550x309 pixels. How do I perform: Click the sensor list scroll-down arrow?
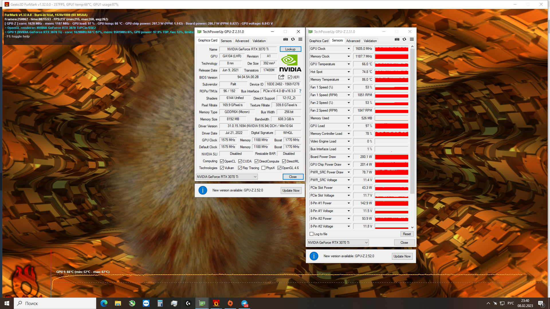pos(412,227)
